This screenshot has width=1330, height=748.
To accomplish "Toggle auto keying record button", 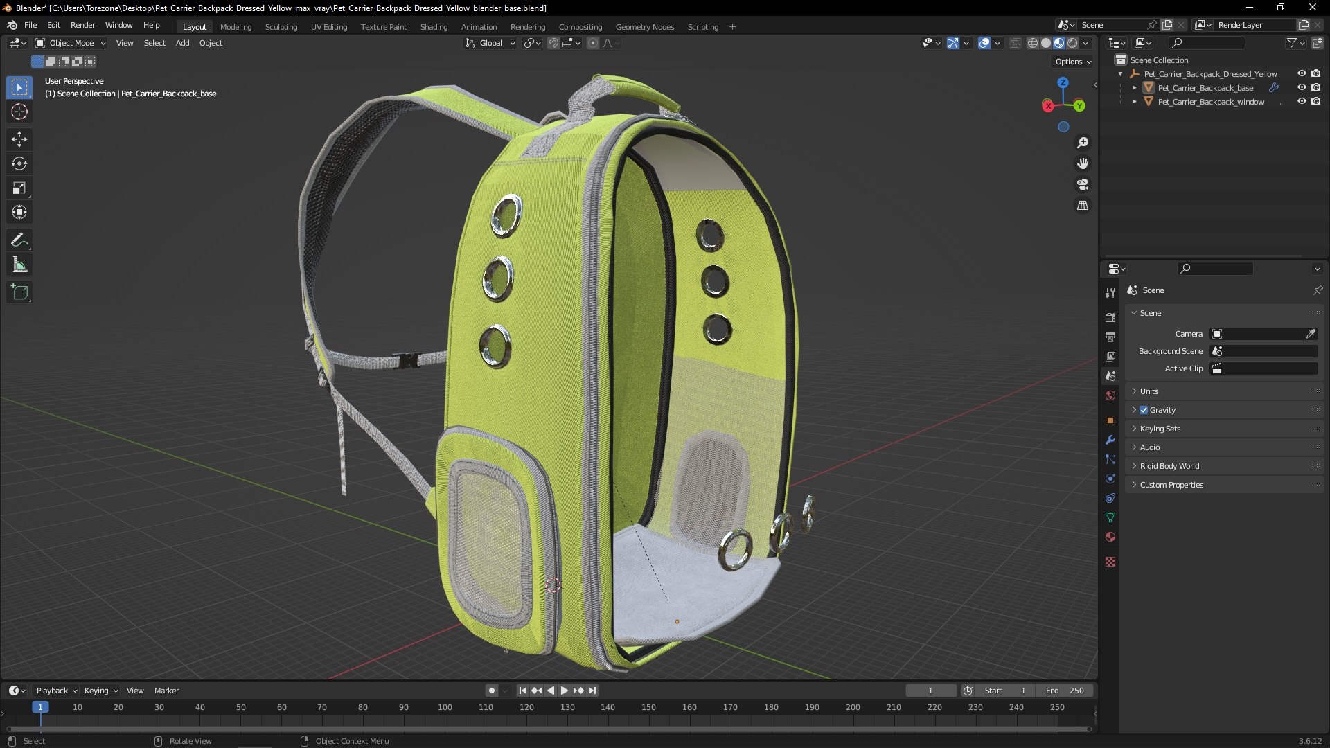I will [x=491, y=691].
